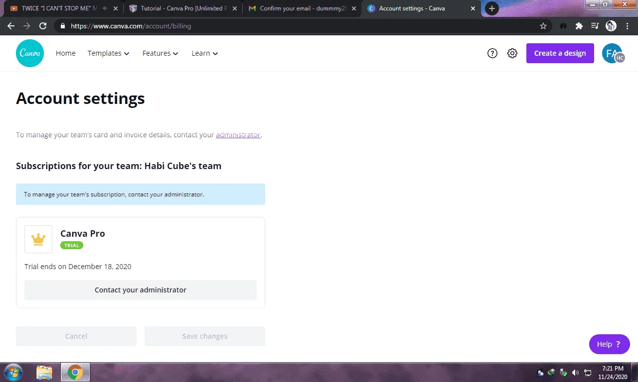The image size is (638, 382).
Task: Click the phone and globe tray icon
Action: [x=540, y=373]
